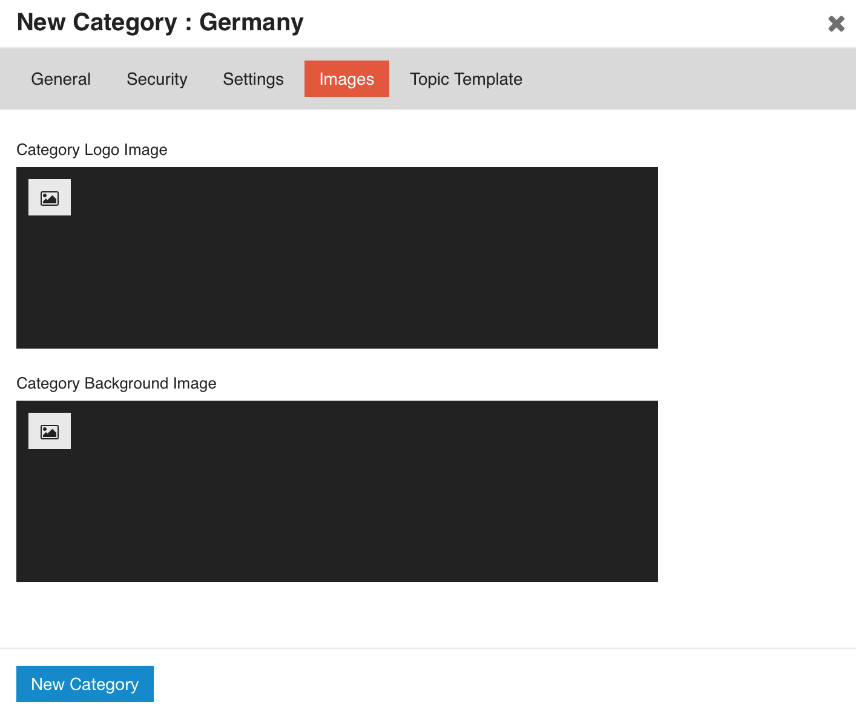Click white space right of background image panel
The width and height of the screenshot is (856, 719).
(756, 491)
